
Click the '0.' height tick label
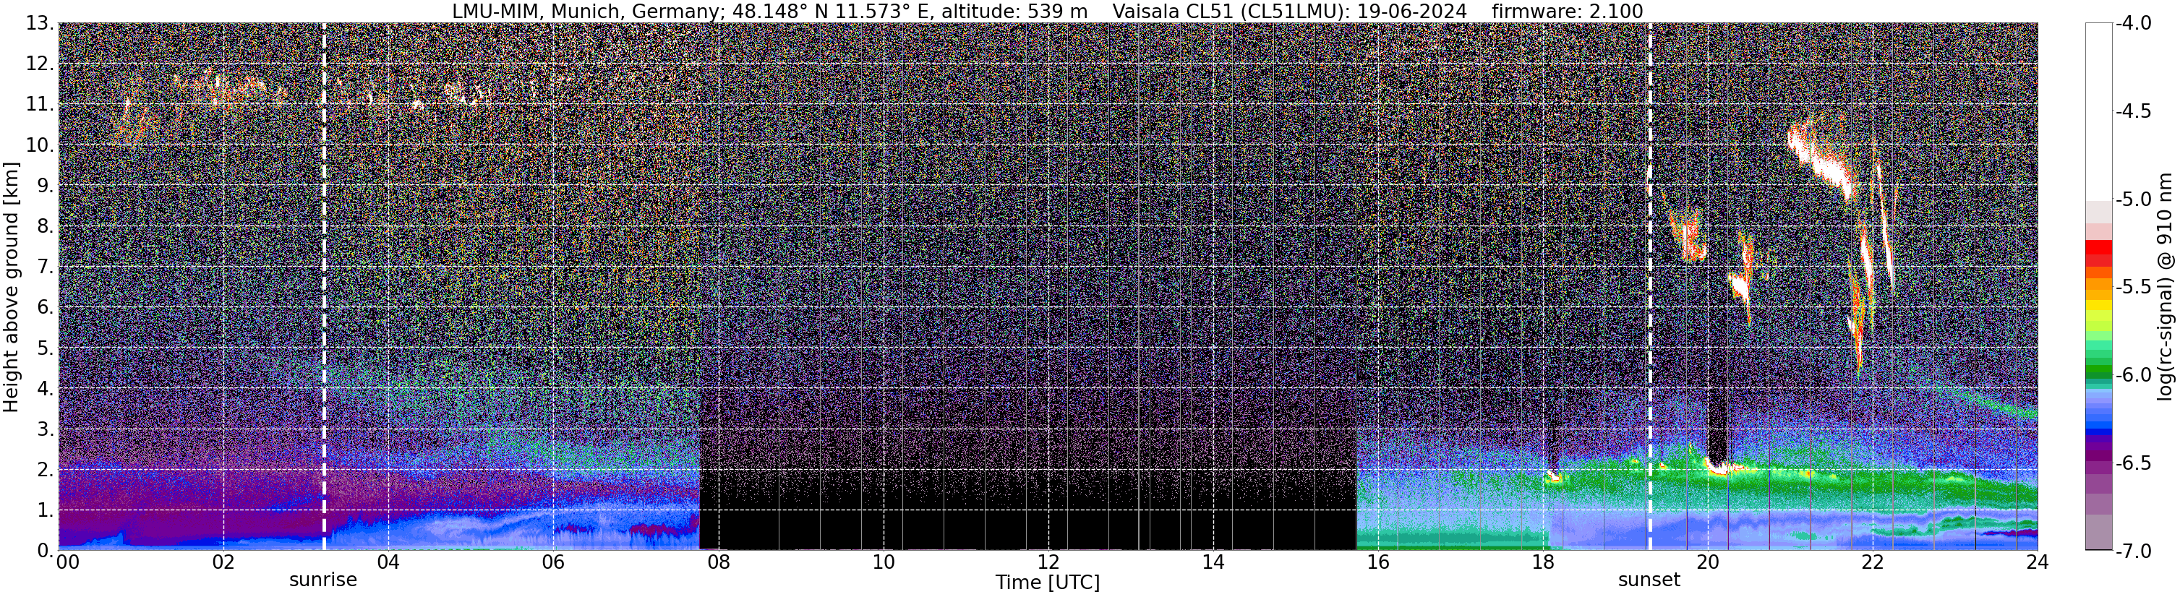point(45,551)
